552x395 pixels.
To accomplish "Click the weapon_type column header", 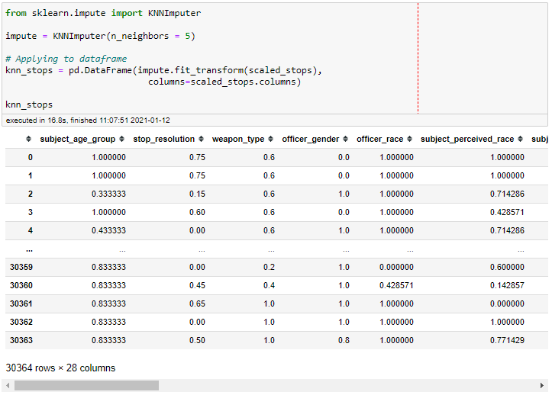I will (238, 139).
